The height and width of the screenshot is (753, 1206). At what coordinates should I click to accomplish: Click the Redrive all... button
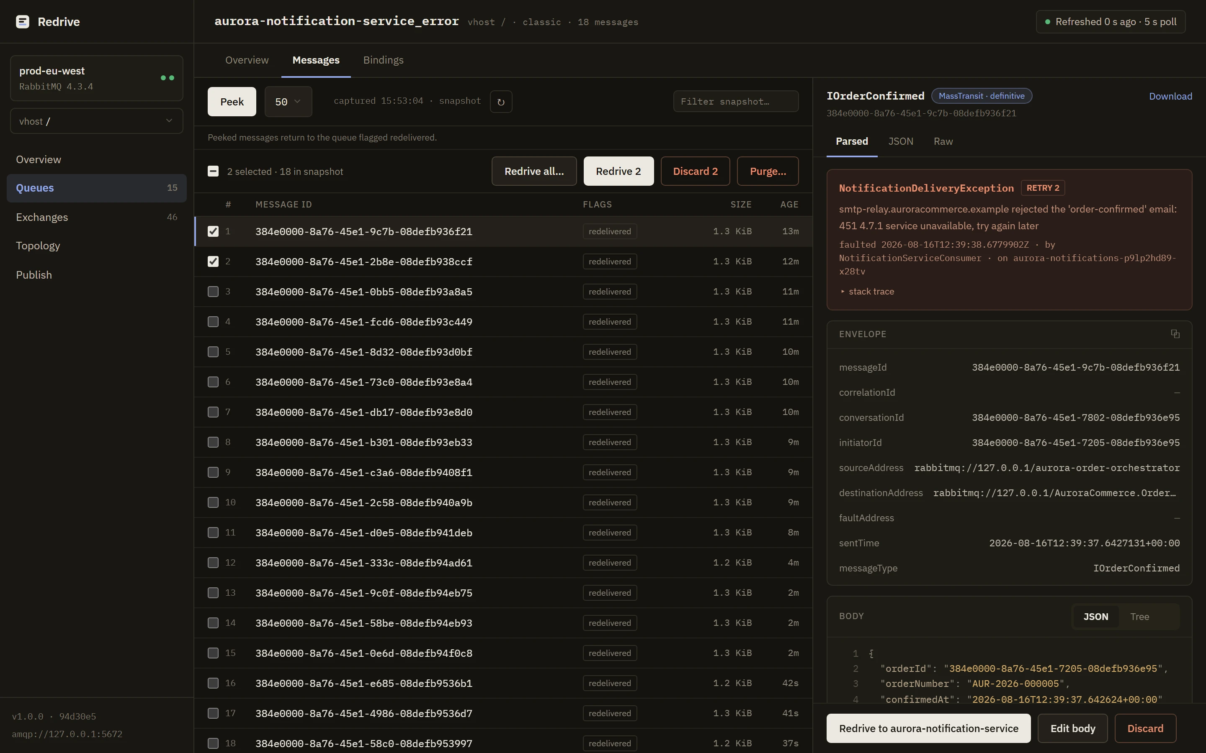[534, 172]
